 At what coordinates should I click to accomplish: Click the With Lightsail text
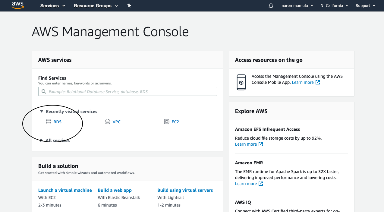(171, 198)
